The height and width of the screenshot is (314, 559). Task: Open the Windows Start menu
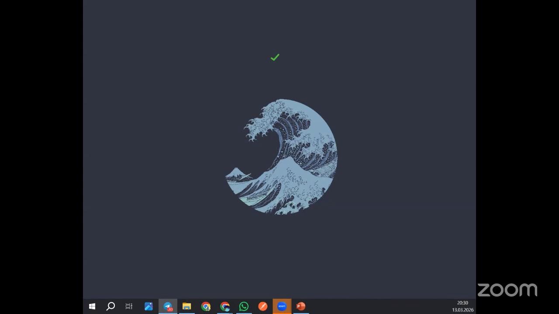tap(92, 307)
